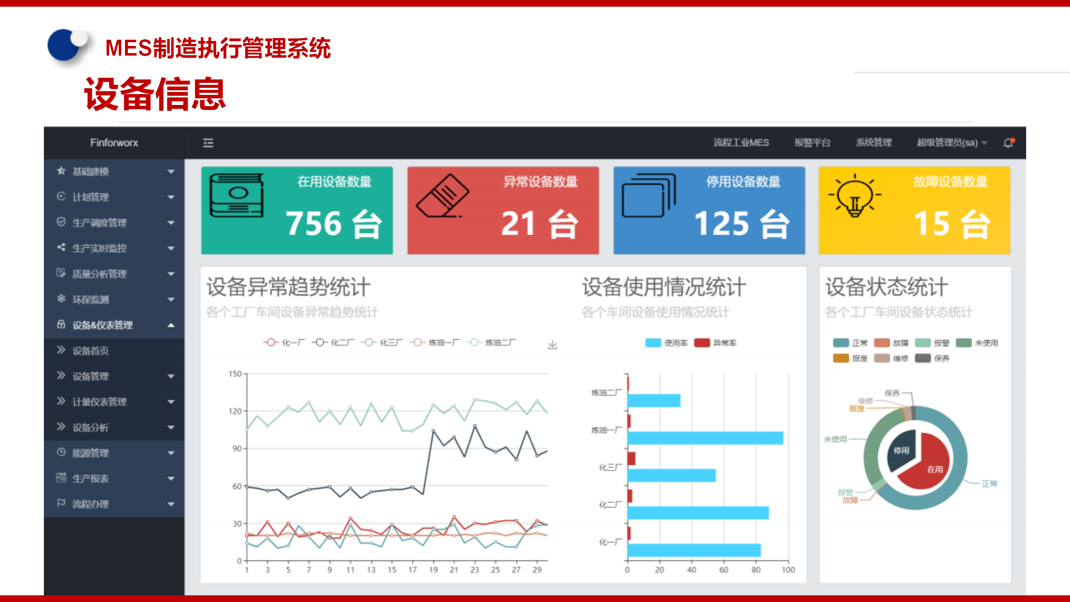Click the flag icon beside 流程办理
This screenshot has width=1070, height=602.
click(x=61, y=503)
